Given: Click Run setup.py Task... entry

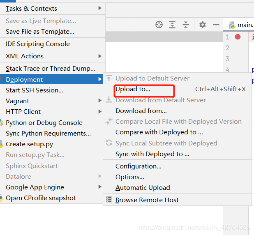Looking at the screenshot, I should [51, 155].
